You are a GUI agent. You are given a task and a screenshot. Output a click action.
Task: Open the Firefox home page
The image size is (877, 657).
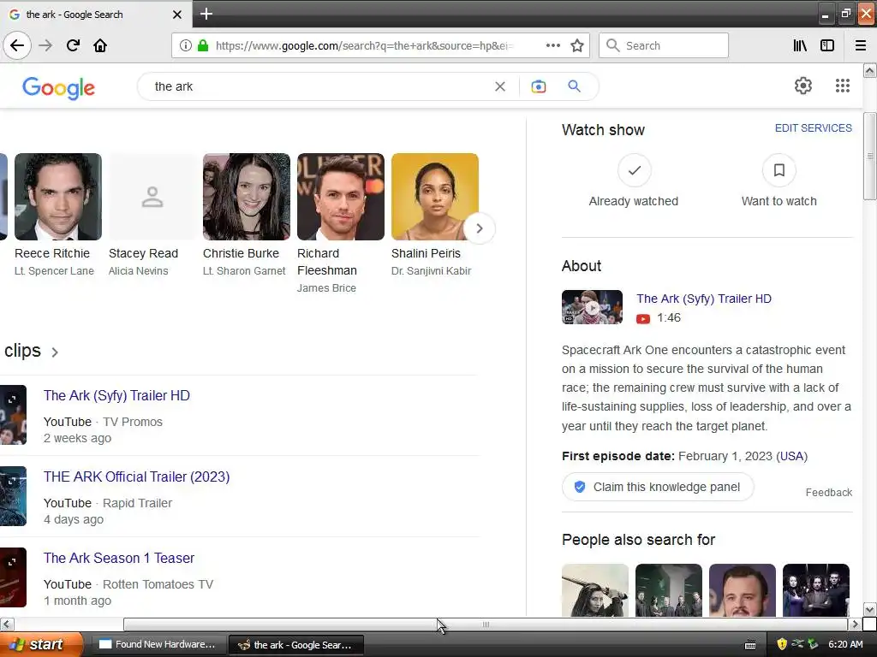100,45
